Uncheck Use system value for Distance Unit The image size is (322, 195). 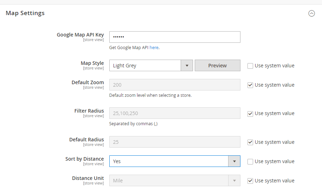tap(250, 181)
